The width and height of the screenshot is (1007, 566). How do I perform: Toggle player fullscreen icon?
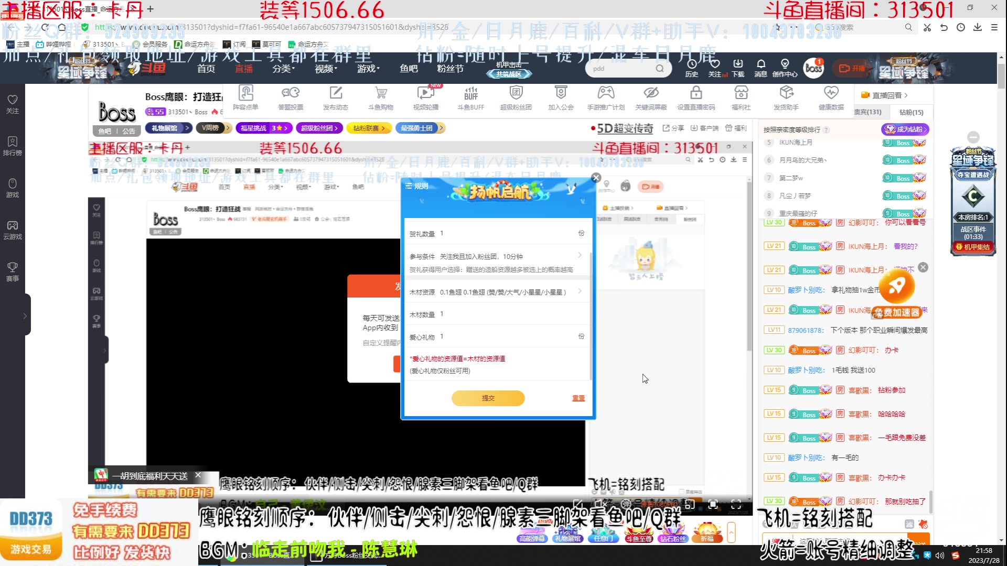736,504
